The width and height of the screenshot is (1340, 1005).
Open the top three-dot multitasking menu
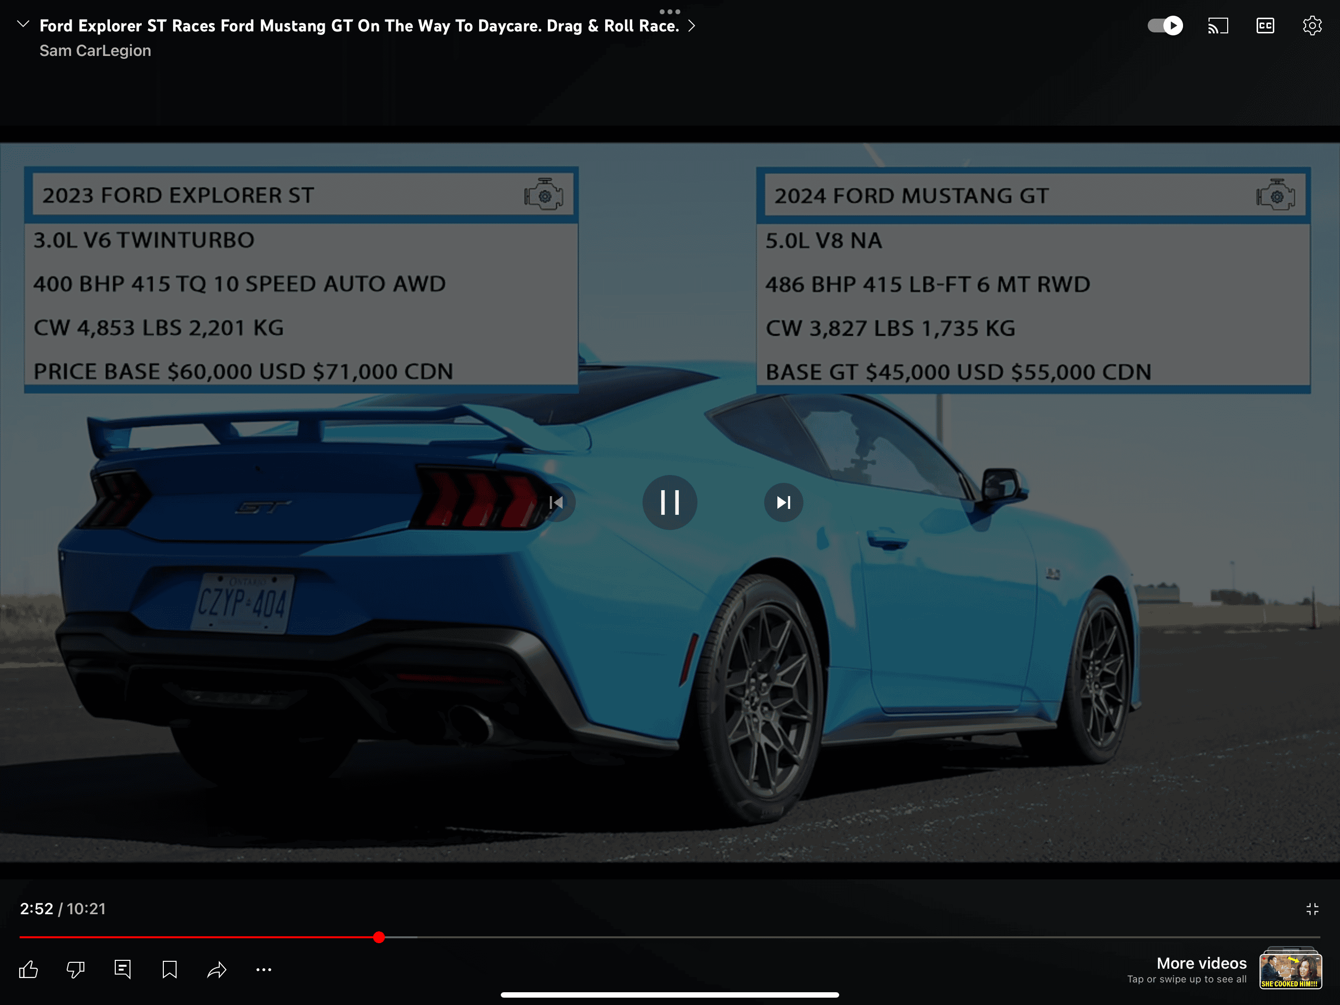coord(670,11)
